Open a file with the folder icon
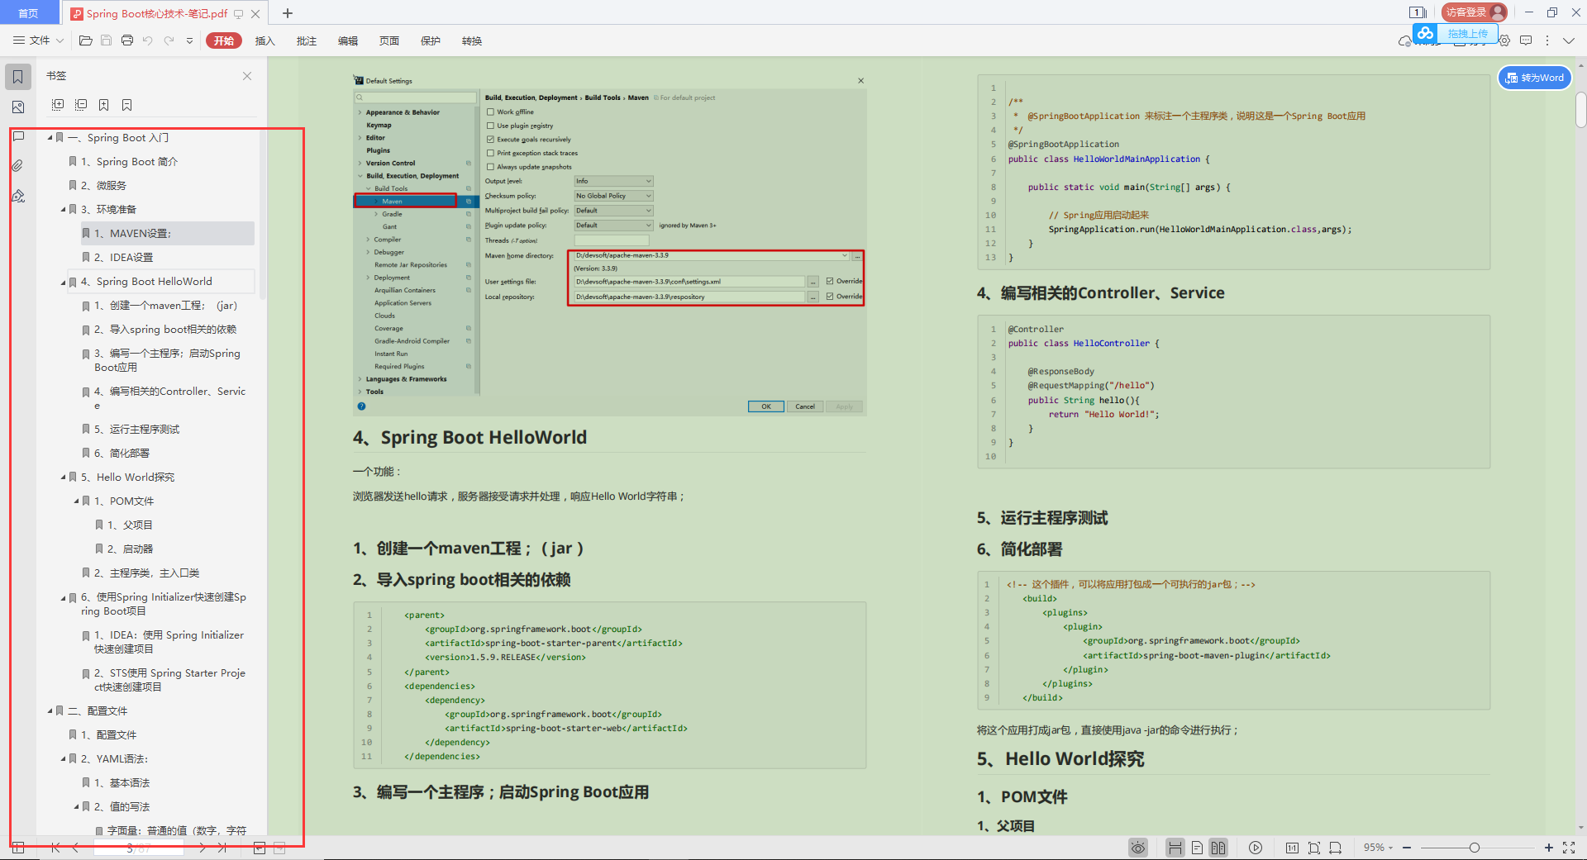The width and height of the screenshot is (1587, 860). click(85, 40)
